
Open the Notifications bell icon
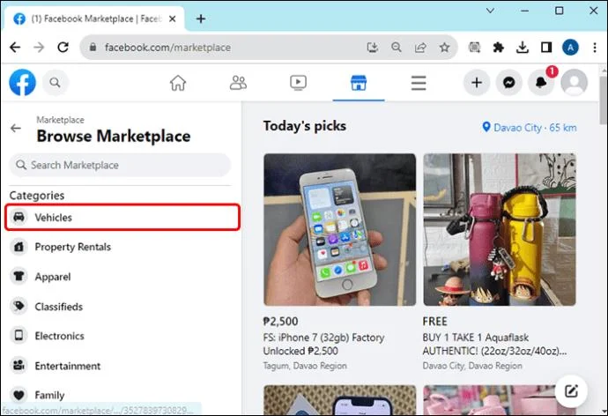(x=541, y=83)
